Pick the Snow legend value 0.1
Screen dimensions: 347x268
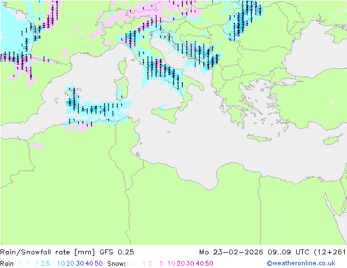coord(131,264)
